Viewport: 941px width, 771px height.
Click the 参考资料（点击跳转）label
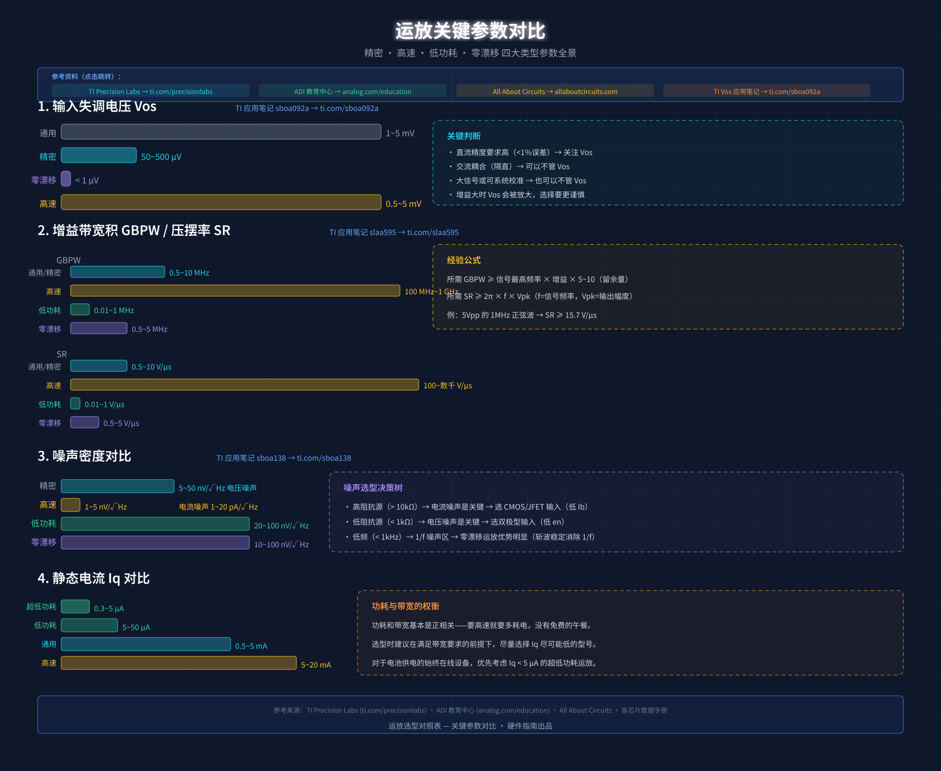pos(87,77)
